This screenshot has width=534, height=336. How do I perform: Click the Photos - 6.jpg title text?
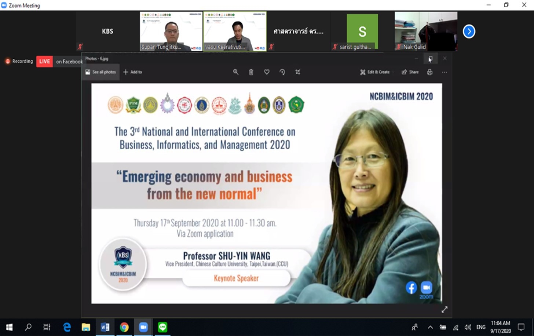point(97,59)
